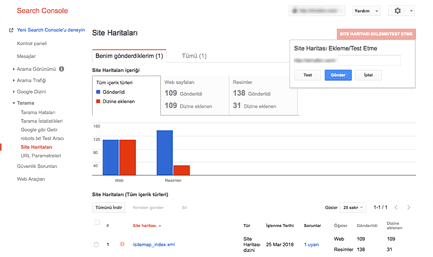Screen dimensions: 433x257
Task: Expand Google Dizini section
Action: (14, 92)
